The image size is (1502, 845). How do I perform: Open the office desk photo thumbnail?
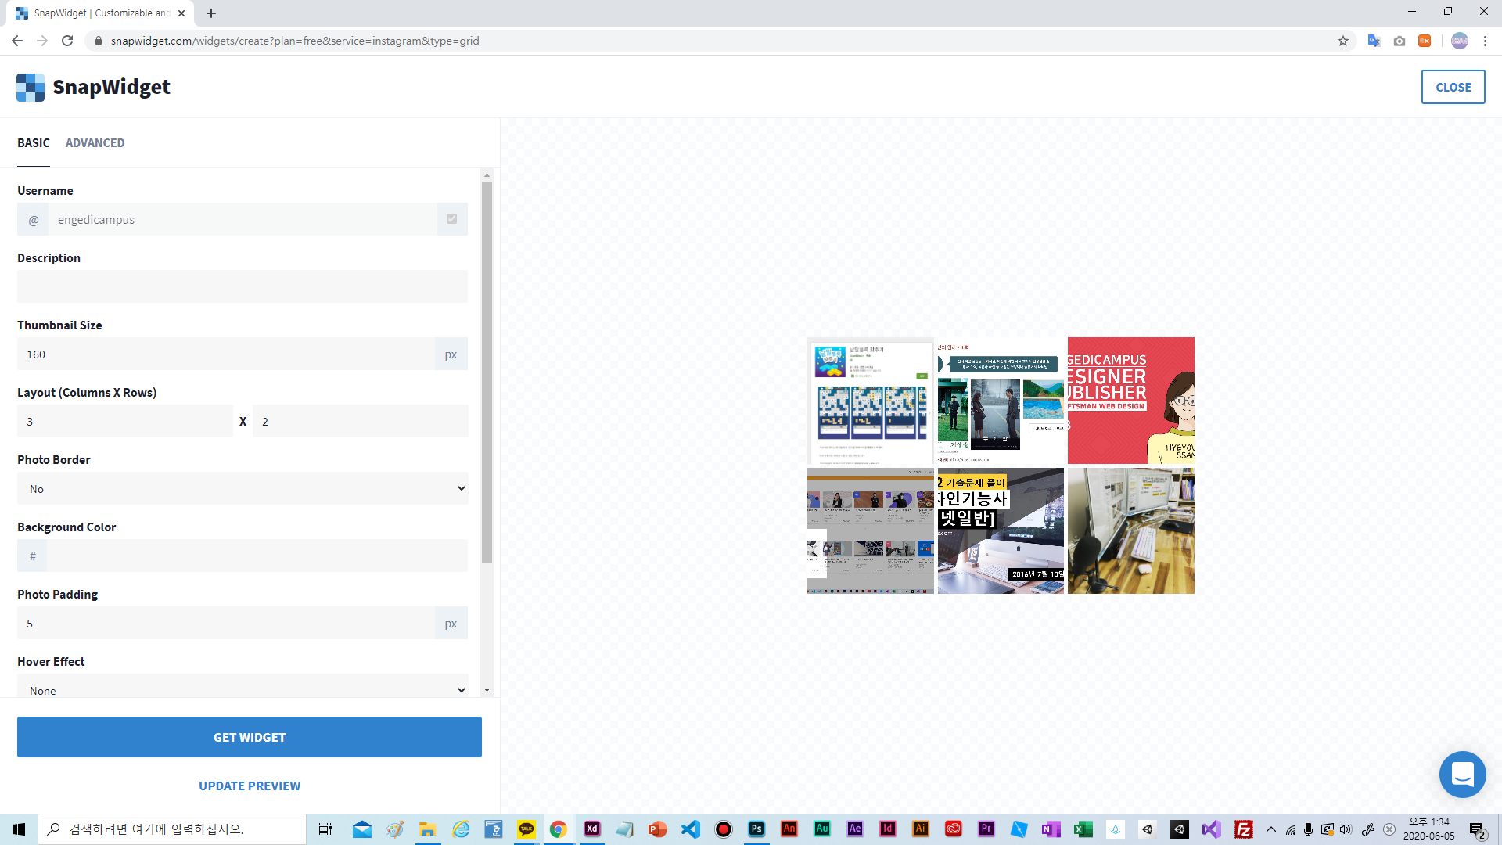tap(1131, 530)
